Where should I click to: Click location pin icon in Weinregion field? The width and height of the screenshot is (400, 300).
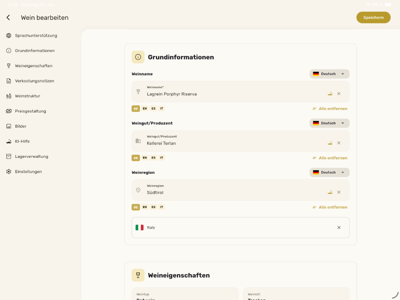(x=138, y=190)
